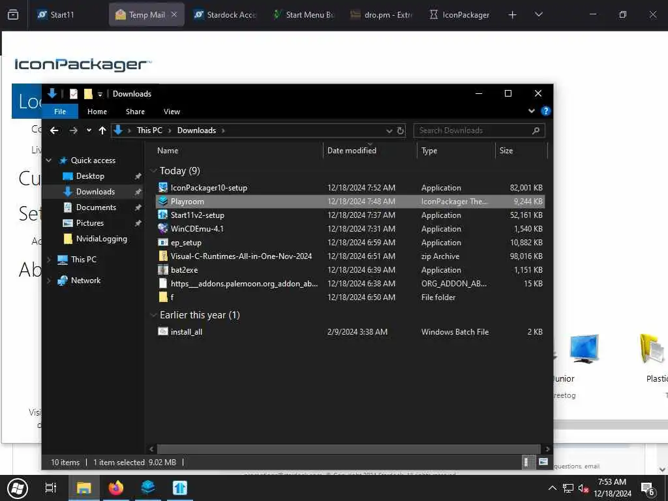Go back with the Explorer back arrow
The height and width of the screenshot is (501, 668).
(54, 130)
